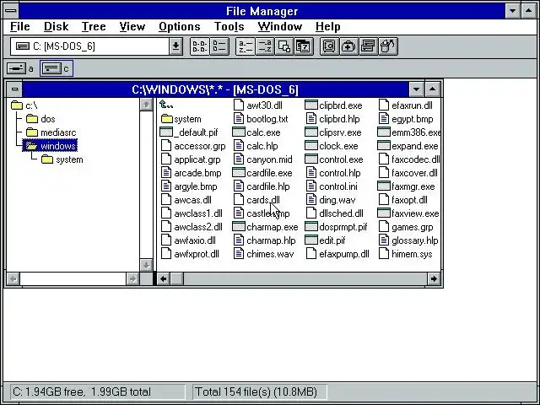Click the up-one-level arrow entry
Image resolution: width=540 pixels, height=405 pixels.
167,105
